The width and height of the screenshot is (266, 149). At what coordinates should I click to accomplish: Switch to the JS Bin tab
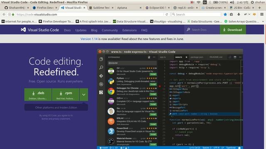tap(242, 8)
